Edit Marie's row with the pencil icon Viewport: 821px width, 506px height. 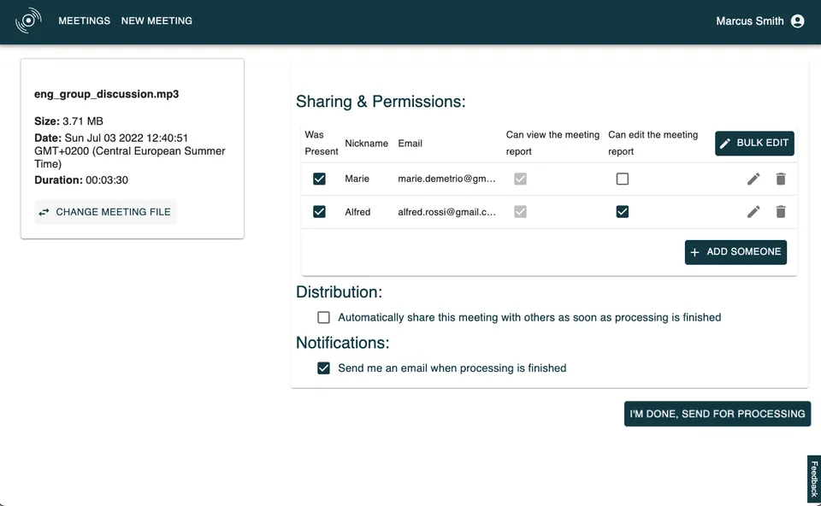point(753,179)
